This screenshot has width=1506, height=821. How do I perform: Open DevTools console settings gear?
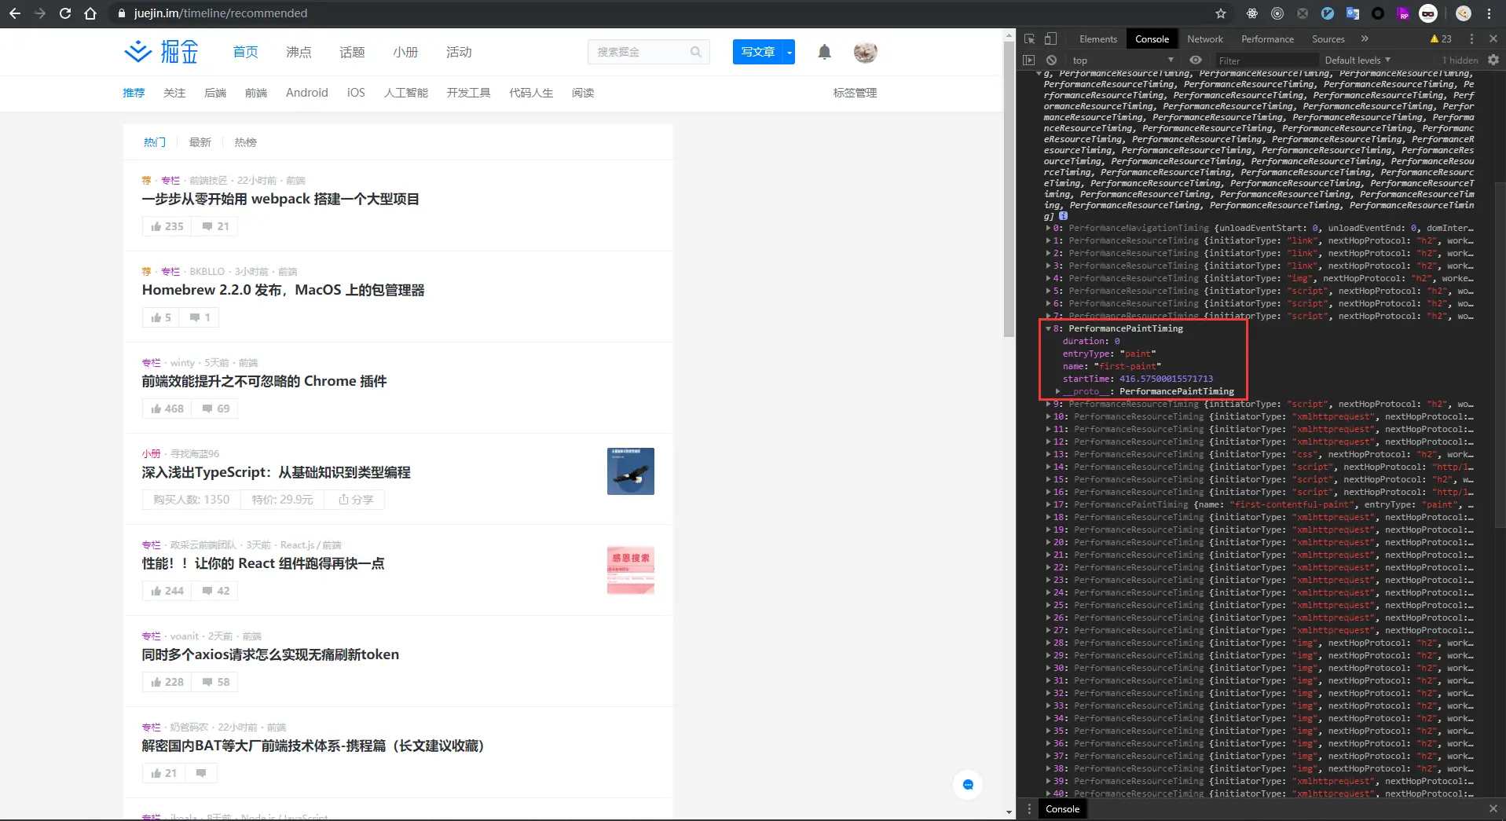point(1493,60)
